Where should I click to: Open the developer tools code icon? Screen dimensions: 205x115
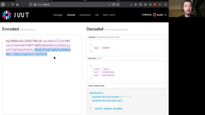[160, 4]
